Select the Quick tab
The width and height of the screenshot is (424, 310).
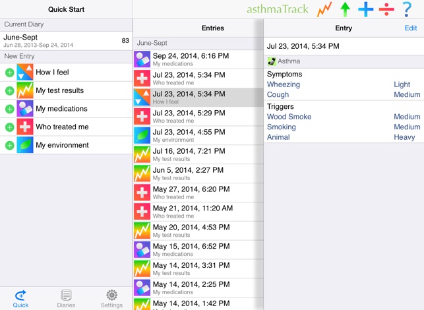click(20, 298)
